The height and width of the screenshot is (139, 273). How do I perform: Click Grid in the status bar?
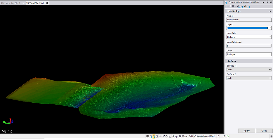191,137
